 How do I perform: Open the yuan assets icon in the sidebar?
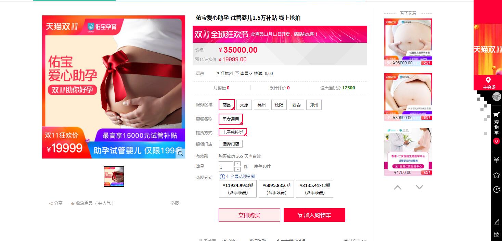pos(496,160)
